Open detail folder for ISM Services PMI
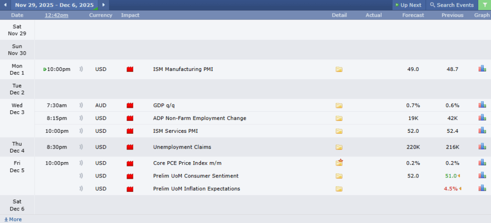 pos(339,131)
